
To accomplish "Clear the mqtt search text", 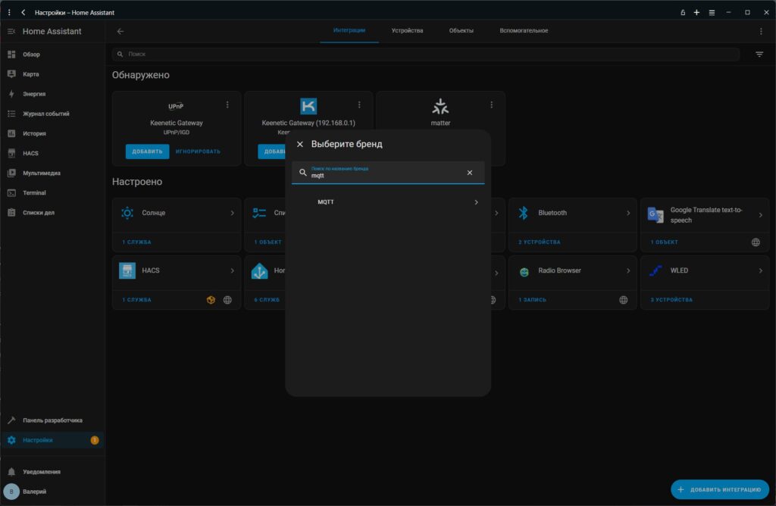I will pyautogui.click(x=469, y=173).
